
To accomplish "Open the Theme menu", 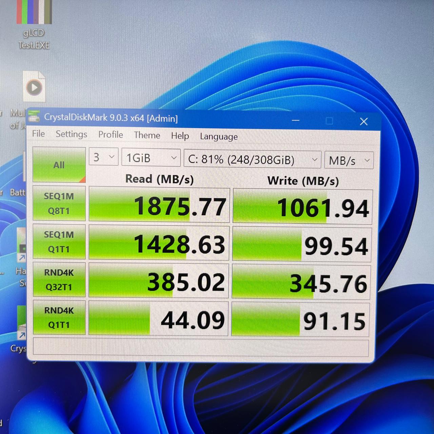I will [147, 135].
